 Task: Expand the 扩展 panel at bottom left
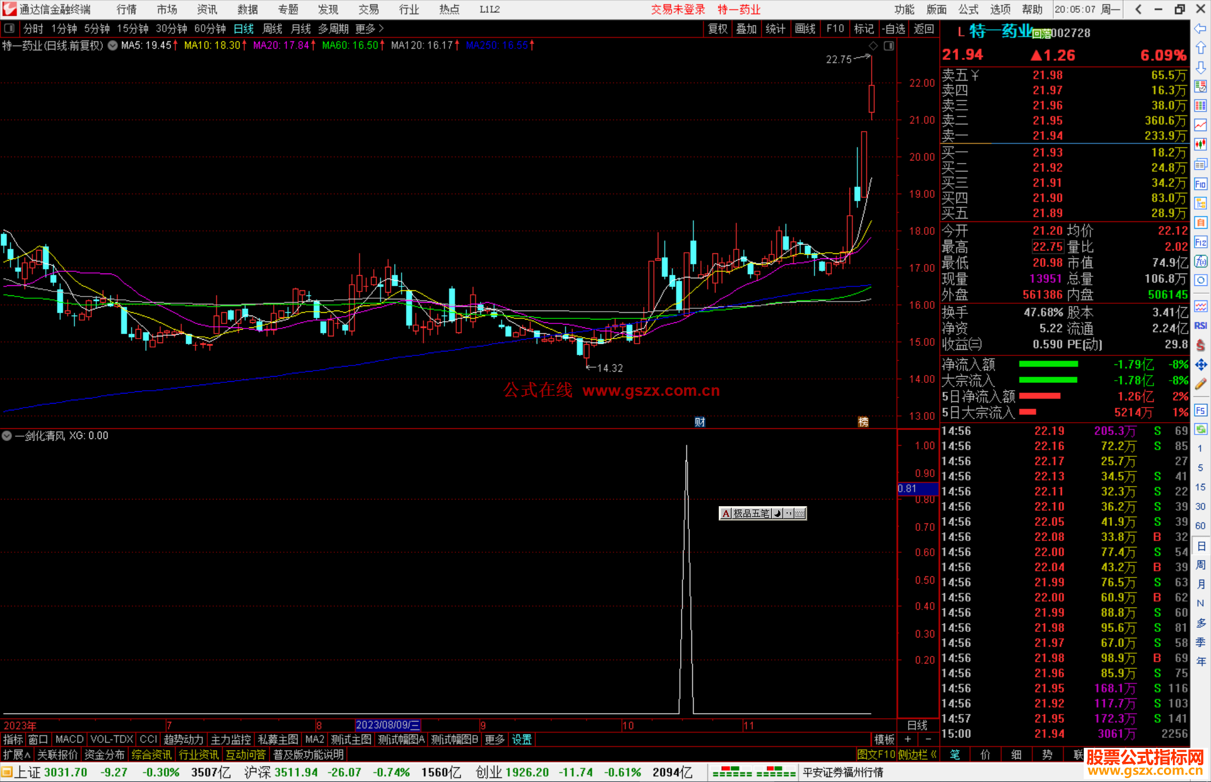click(x=16, y=755)
